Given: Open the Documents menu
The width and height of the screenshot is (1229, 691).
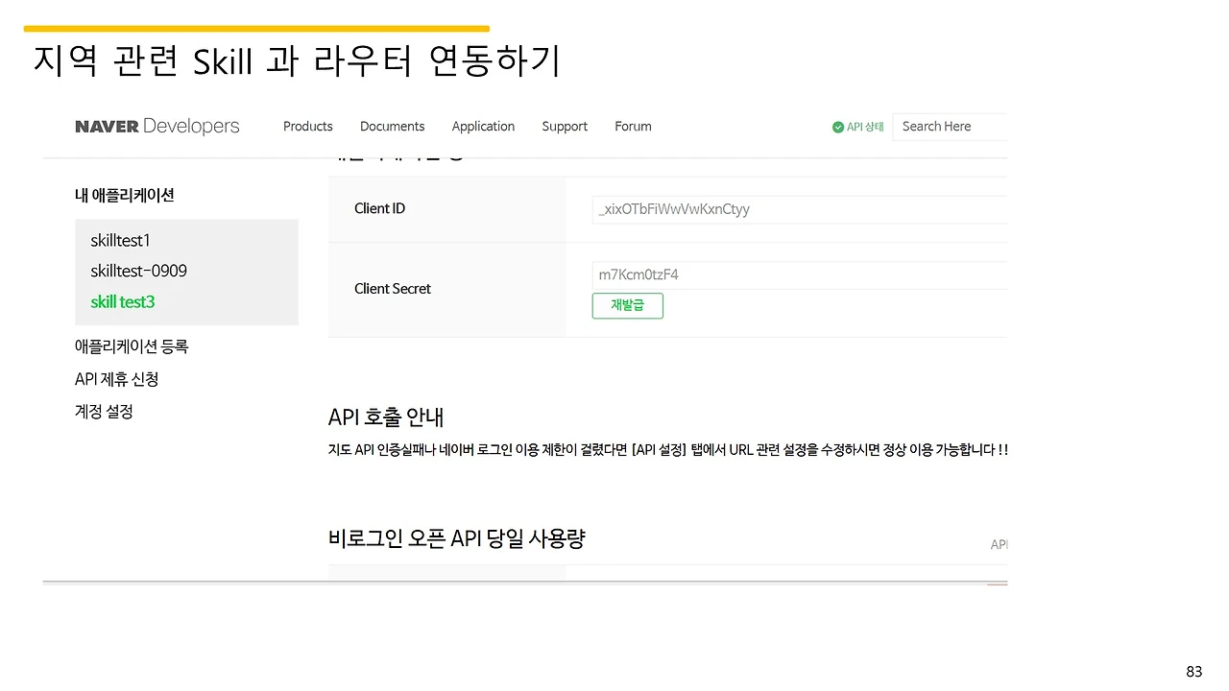Looking at the screenshot, I should coord(392,126).
